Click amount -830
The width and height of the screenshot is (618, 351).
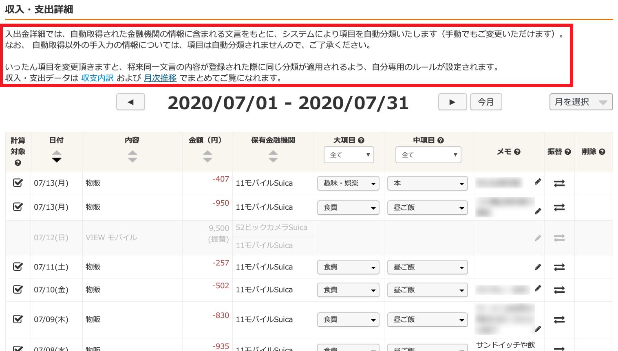pyautogui.click(x=221, y=315)
